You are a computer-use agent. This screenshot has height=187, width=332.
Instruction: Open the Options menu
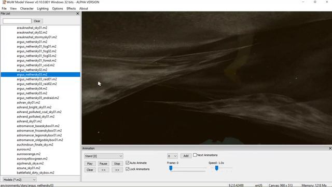point(58,8)
